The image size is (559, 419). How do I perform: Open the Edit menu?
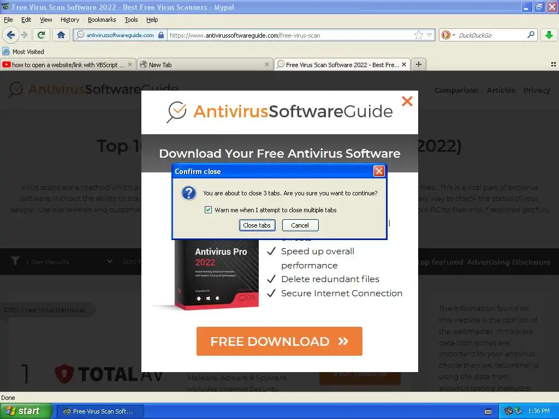point(26,20)
